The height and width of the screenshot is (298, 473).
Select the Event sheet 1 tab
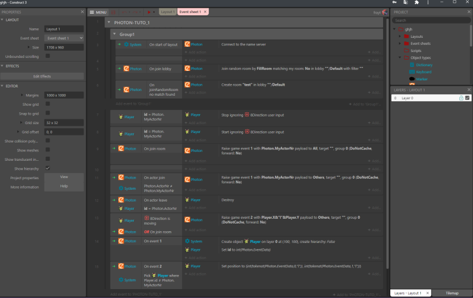point(190,12)
